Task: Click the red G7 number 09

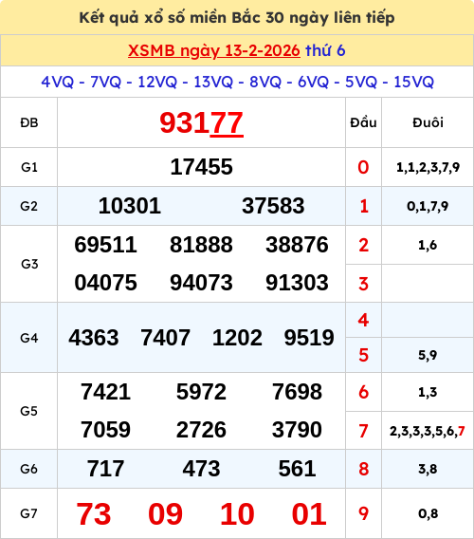Action: tap(166, 514)
